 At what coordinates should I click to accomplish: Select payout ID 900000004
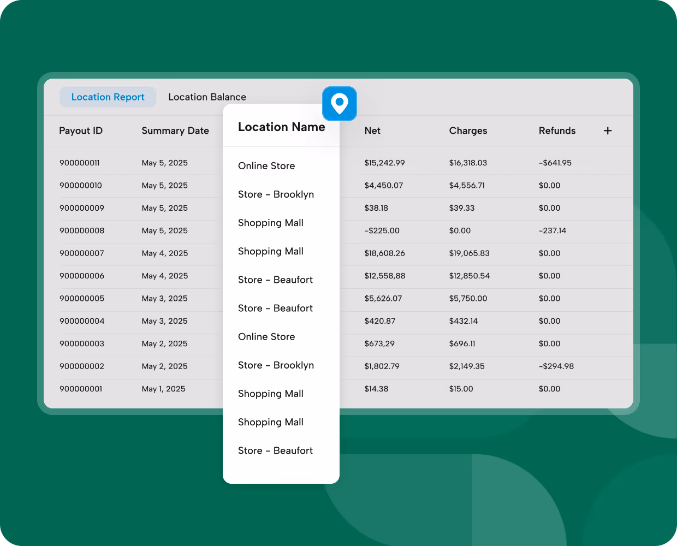tap(82, 321)
